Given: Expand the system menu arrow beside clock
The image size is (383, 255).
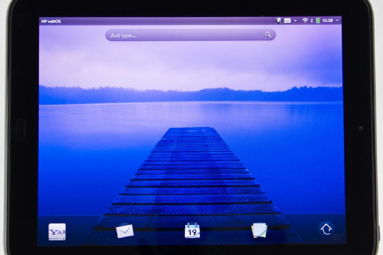Looking at the screenshot, I should [x=337, y=21].
